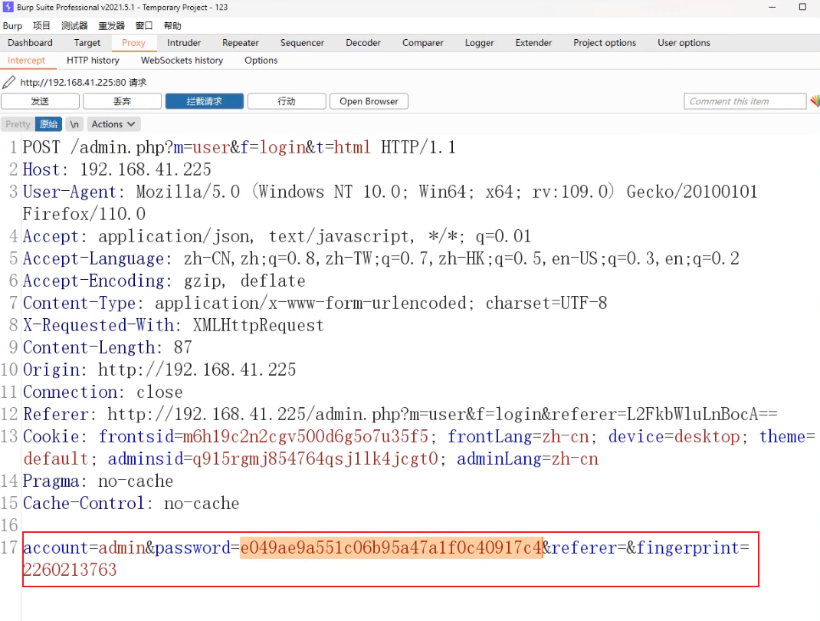
Task: Open the color highlight picker icon
Action: pos(814,101)
